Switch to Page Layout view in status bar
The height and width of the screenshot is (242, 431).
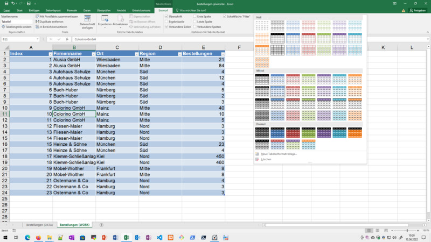tap(378, 231)
